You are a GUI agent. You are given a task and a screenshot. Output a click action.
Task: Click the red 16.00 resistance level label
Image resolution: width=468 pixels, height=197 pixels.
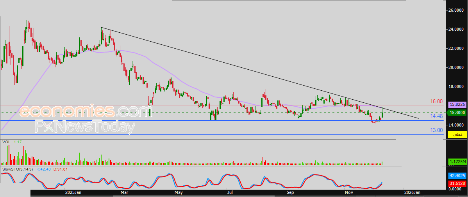436,101
